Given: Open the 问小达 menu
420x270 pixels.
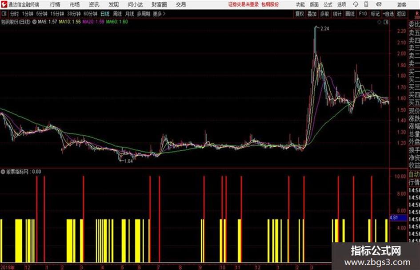Looking at the screenshot, I should tap(135, 4).
